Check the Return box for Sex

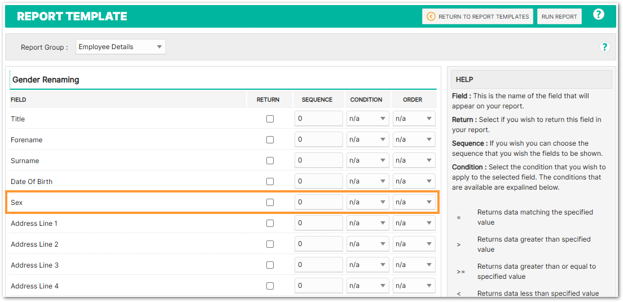click(270, 202)
